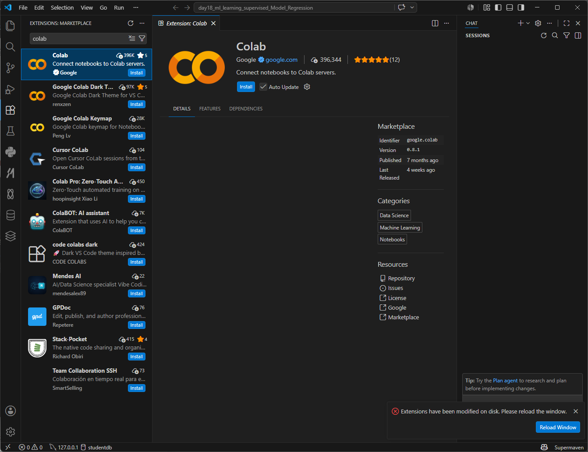The height and width of the screenshot is (452, 588).
Task: Open the Plan agent link in the tip
Action: (x=505, y=381)
